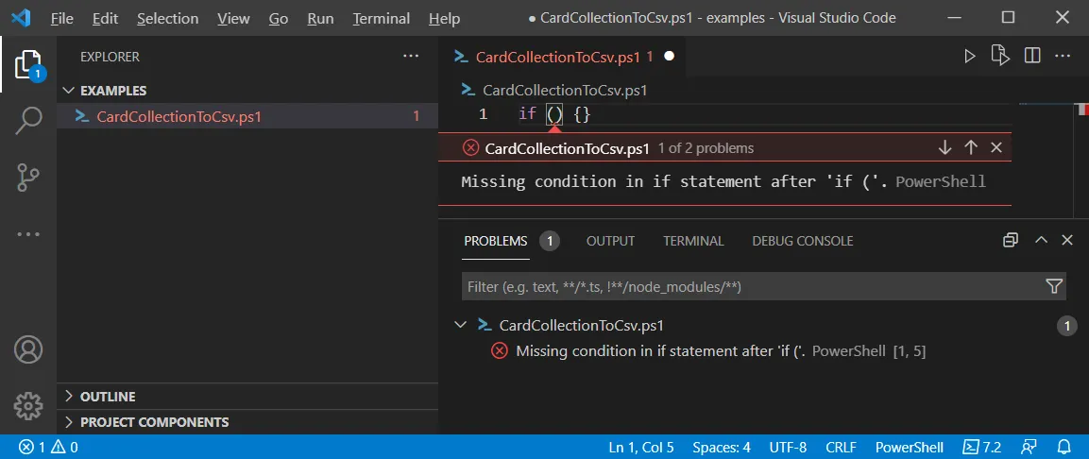The height and width of the screenshot is (459, 1089).
Task: Click the error message text in peek widget
Action: pos(675,182)
